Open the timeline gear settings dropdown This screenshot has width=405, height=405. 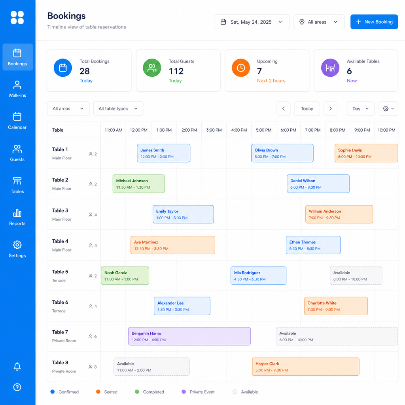[x=388, y=108]
